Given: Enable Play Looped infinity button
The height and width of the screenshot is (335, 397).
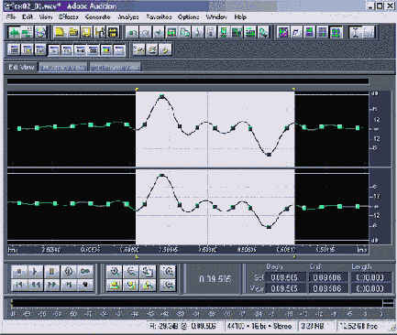Looking at the screenshot, I should pyautogui.click(x=85, y=271).
